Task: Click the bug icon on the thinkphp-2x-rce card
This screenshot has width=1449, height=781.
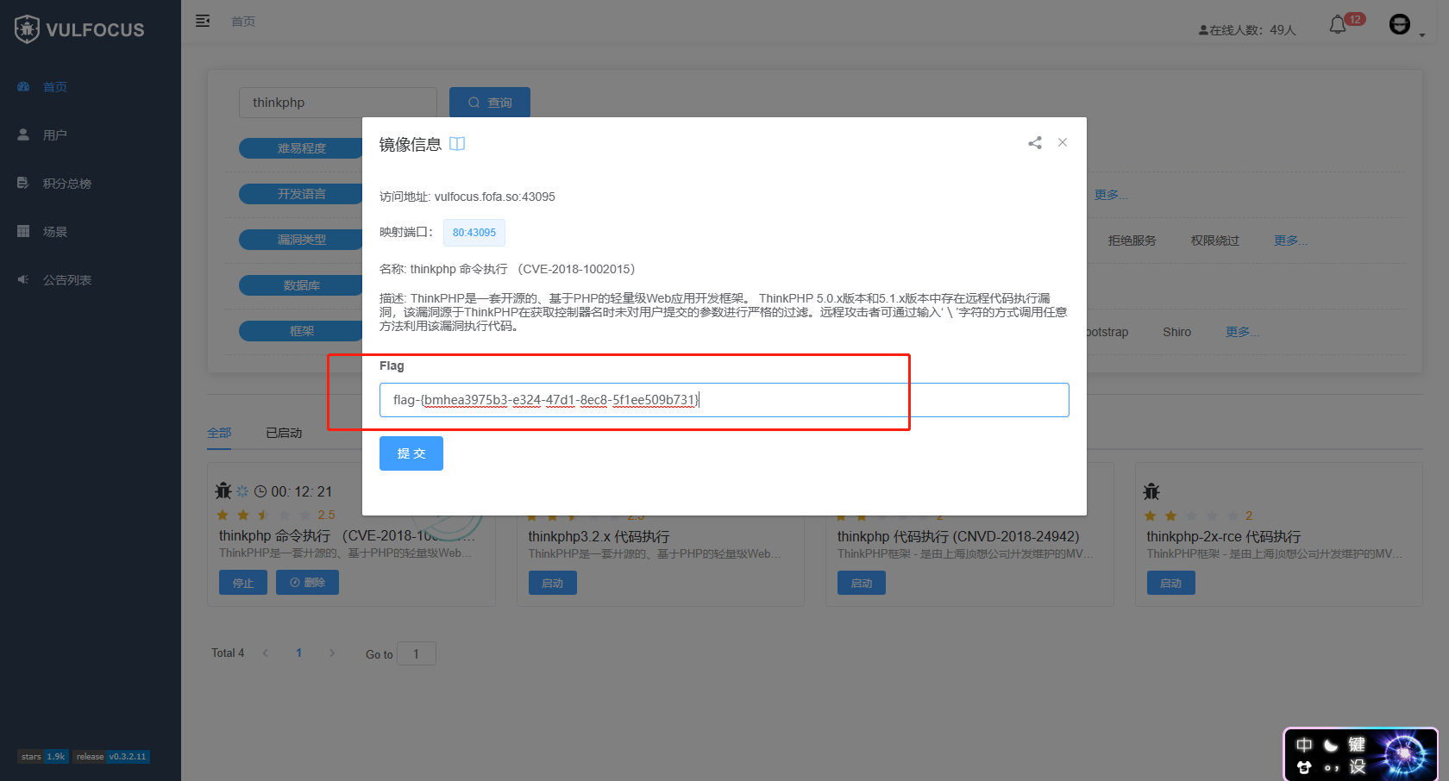Action: coord(1151,490)
